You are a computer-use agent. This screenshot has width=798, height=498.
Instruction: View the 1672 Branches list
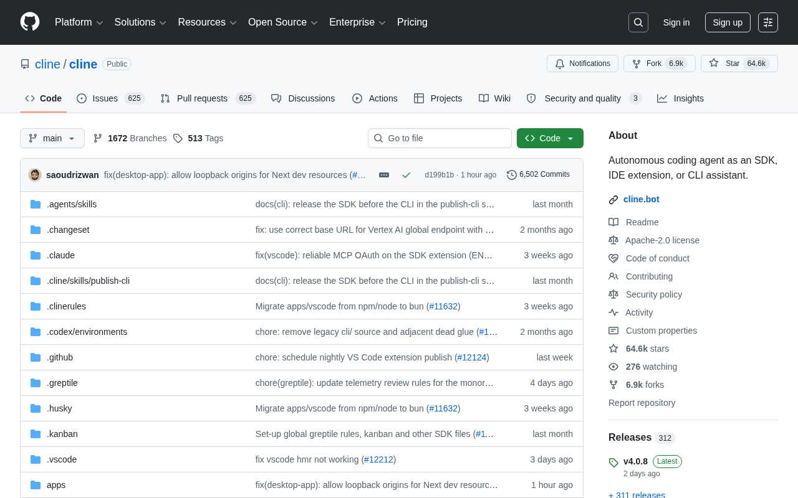tap(130, 138)
